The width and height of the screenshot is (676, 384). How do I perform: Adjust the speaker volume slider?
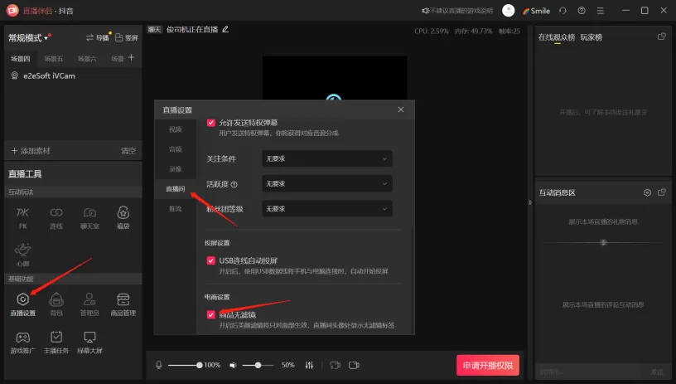[x=258, y=365]
